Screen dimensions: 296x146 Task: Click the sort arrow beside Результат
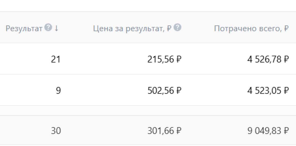[x=56, y=28]
